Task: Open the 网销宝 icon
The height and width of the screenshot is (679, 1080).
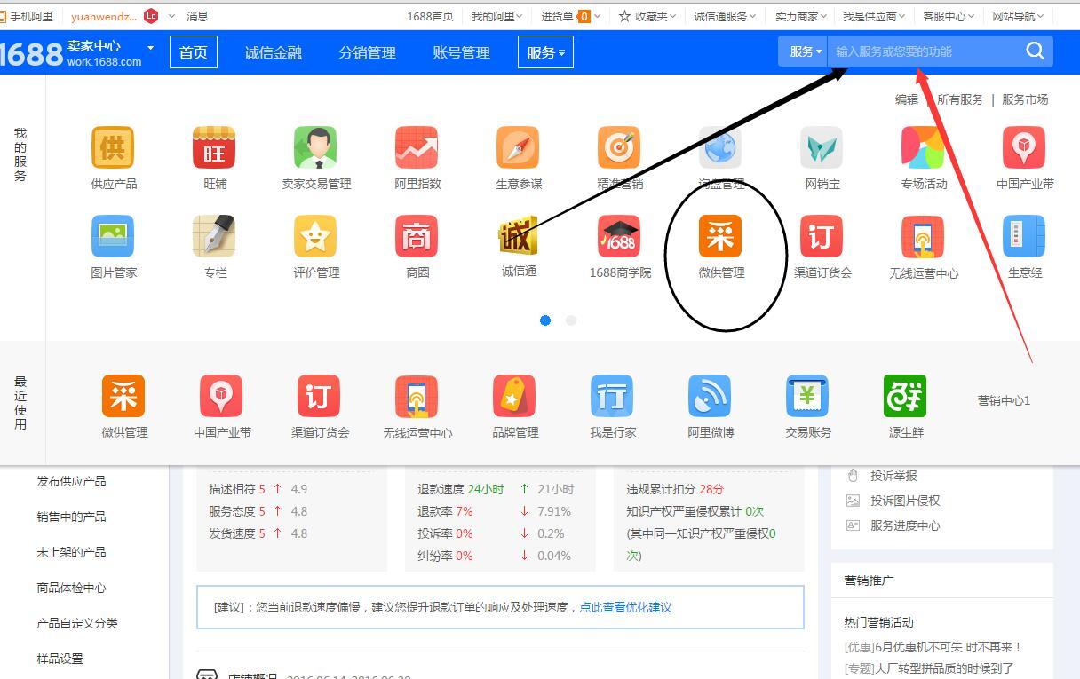Action: [822, 147]
